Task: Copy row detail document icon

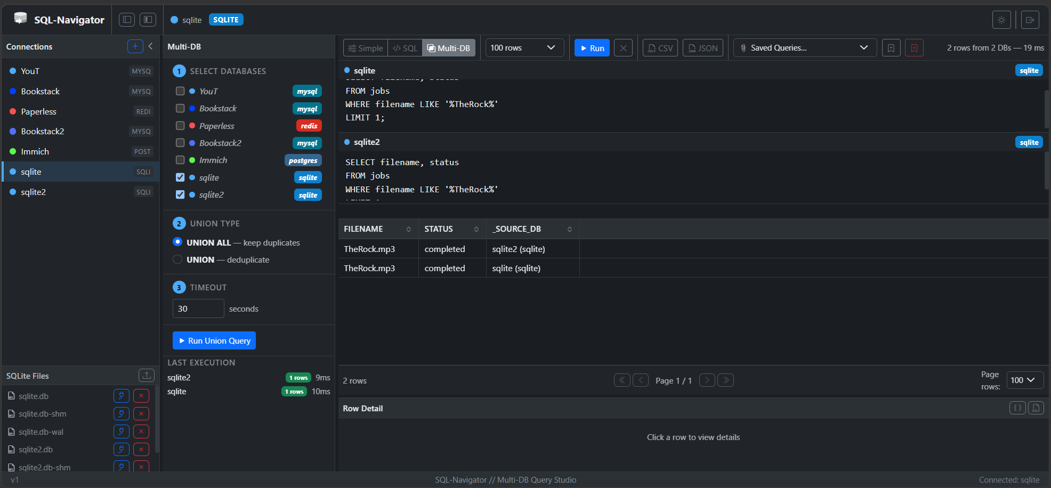Action: point(1036,408)
